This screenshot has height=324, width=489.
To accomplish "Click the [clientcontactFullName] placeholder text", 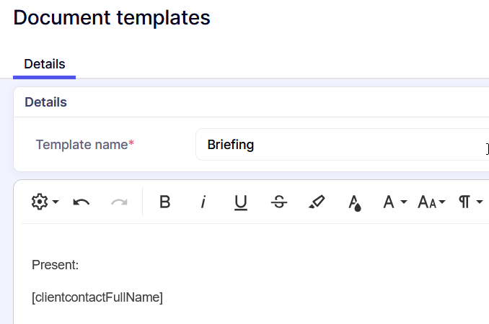I will pyautogui.click(x=97, y=297).
